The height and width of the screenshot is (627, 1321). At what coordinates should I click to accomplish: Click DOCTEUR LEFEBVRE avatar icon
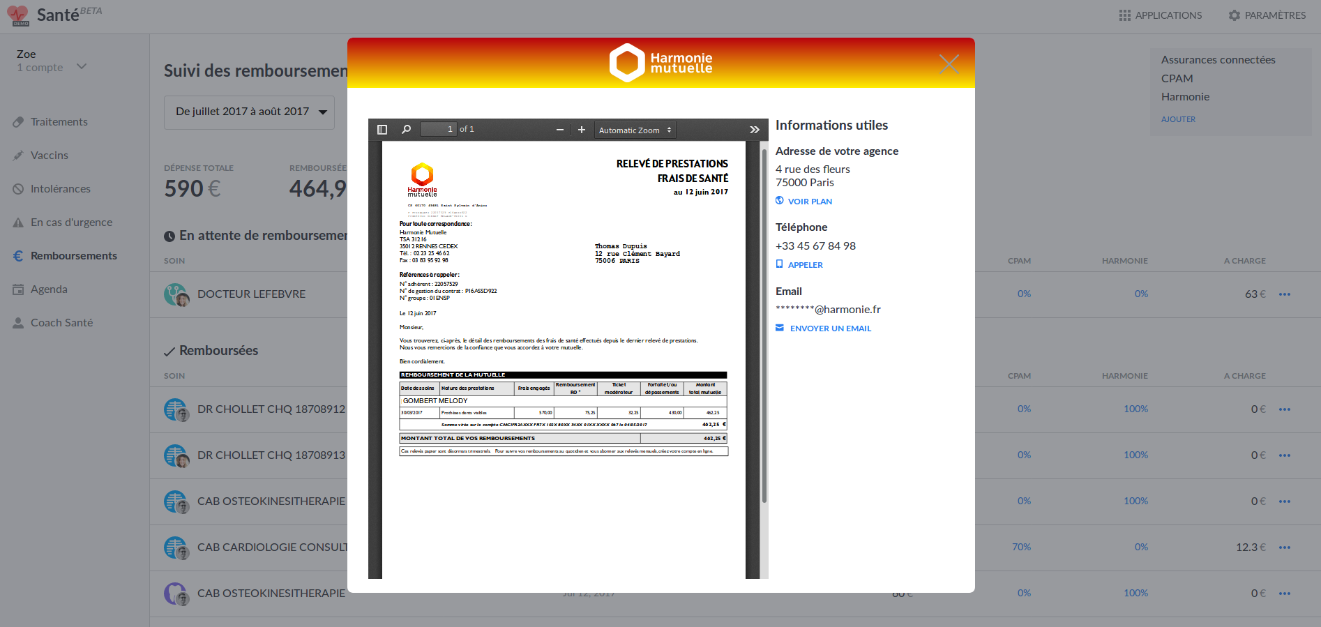click(x=176, y=294)
